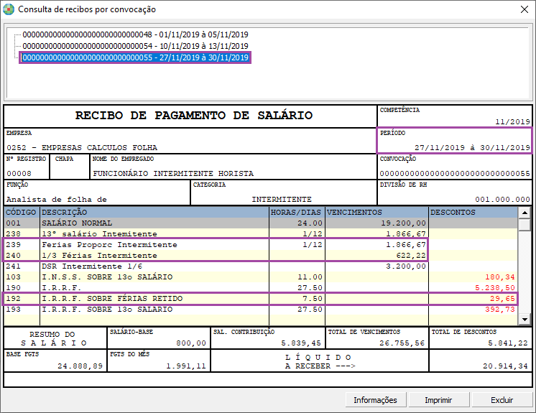Click the 622,22 vencimentos value
Screen dimensions: 536x413
pyautogui.click(x=411, y=256)
